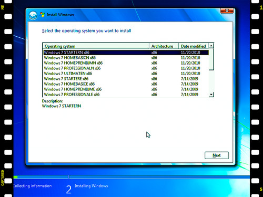Select Windows 7 PROFESSIONALN x86 row

click(126, 68)
